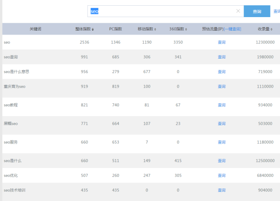Select keyword seo是什么意思
This screenshot has height=201, width=280.
[17, 72]
